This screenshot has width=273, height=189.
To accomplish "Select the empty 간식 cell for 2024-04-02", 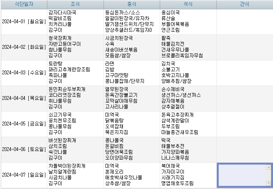I will (x=244, y=47).
